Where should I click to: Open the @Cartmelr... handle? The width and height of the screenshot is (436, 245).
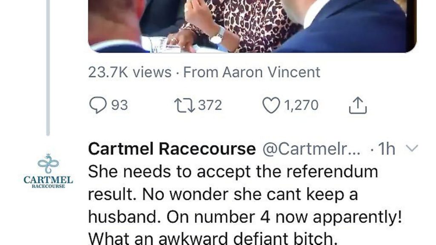(x=311, y=149)
